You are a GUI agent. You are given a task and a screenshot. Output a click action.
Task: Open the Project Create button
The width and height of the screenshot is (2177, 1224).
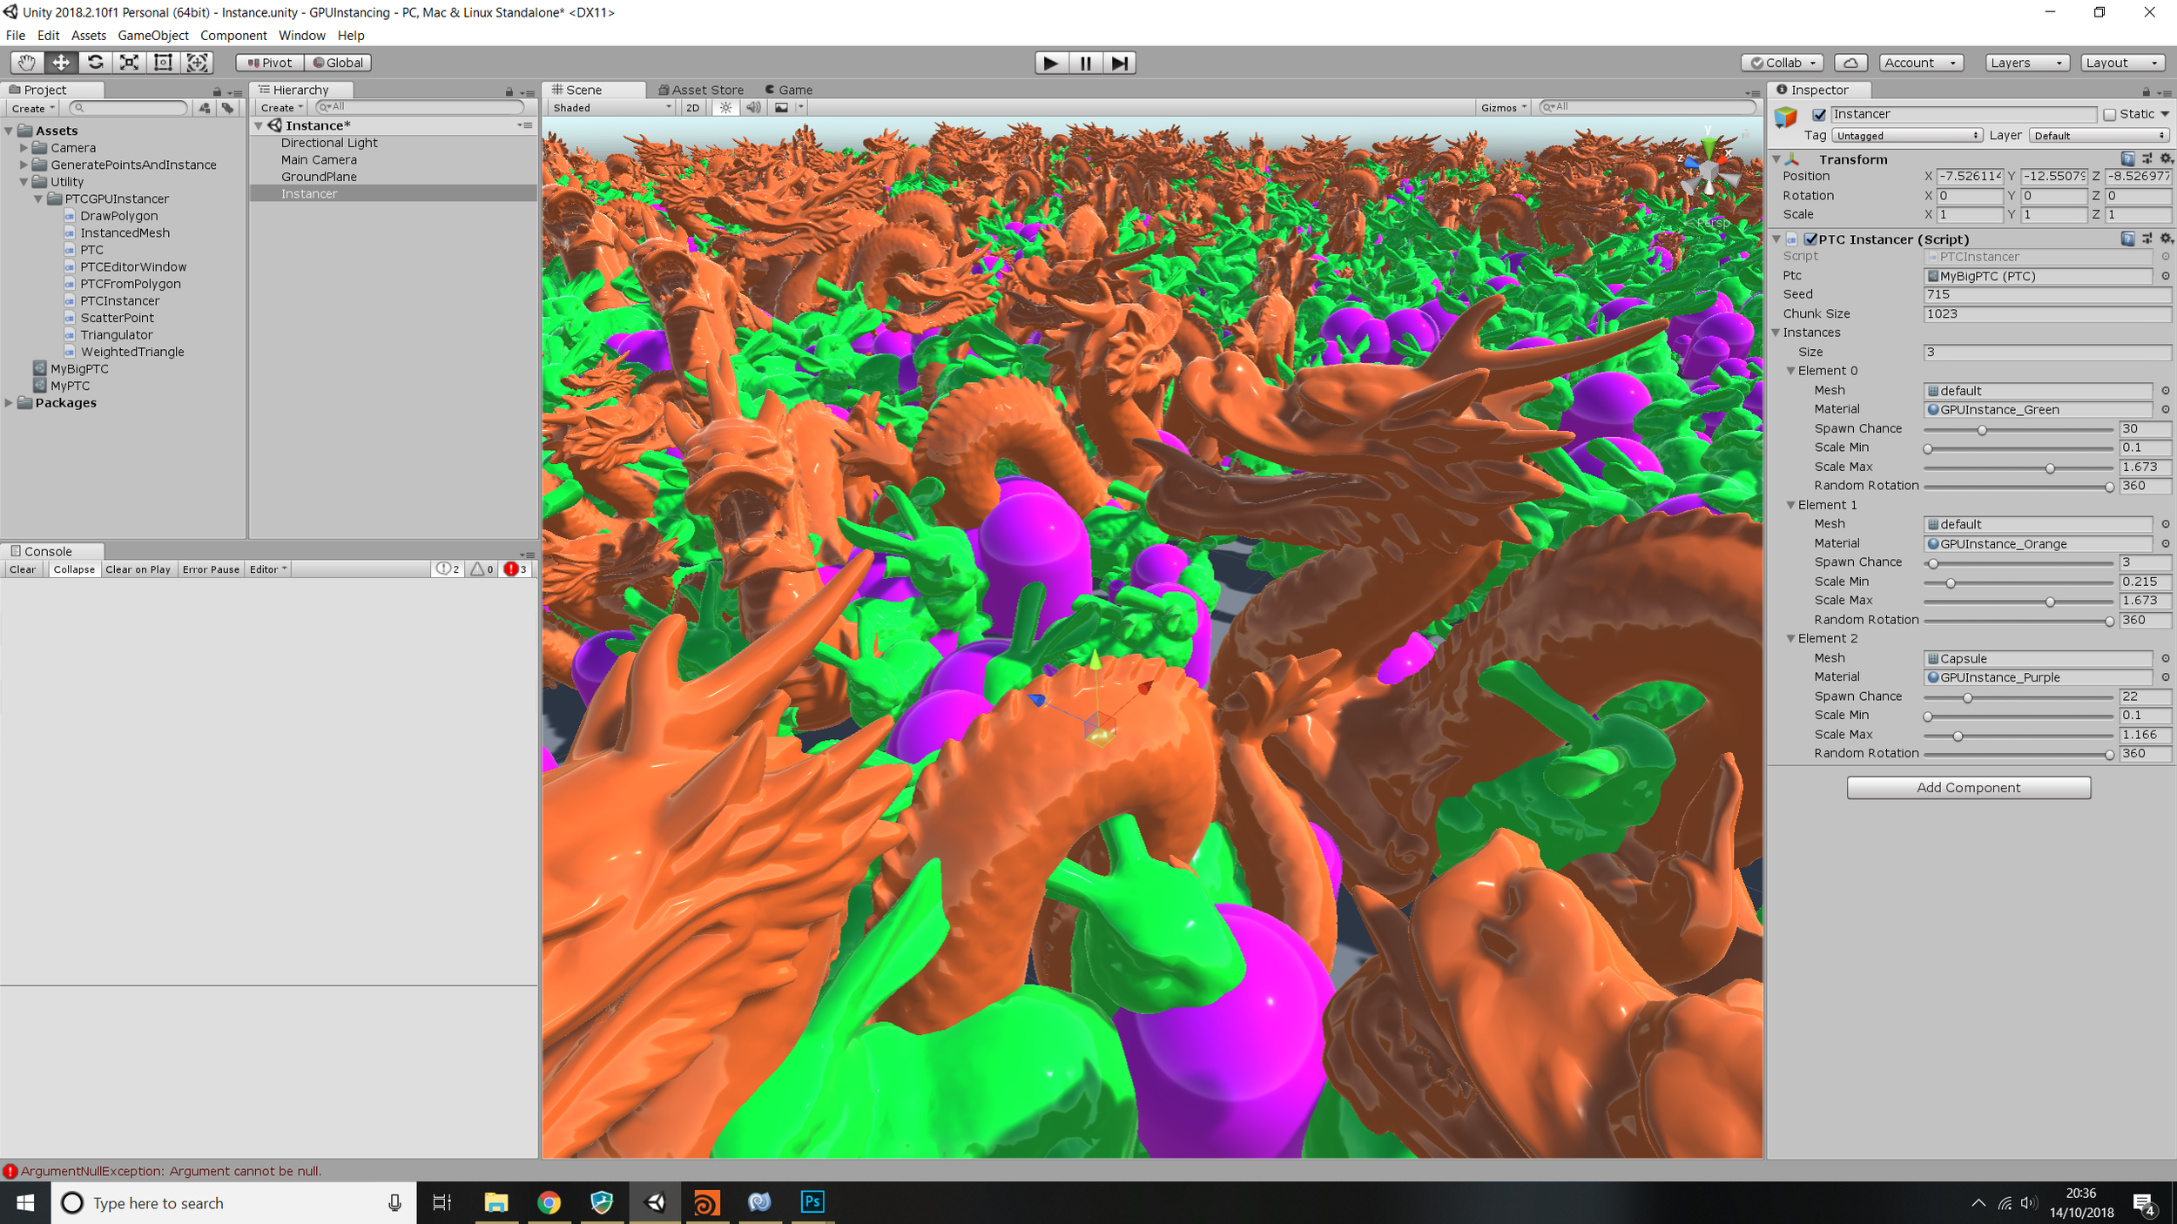click(x=33, y=109)
